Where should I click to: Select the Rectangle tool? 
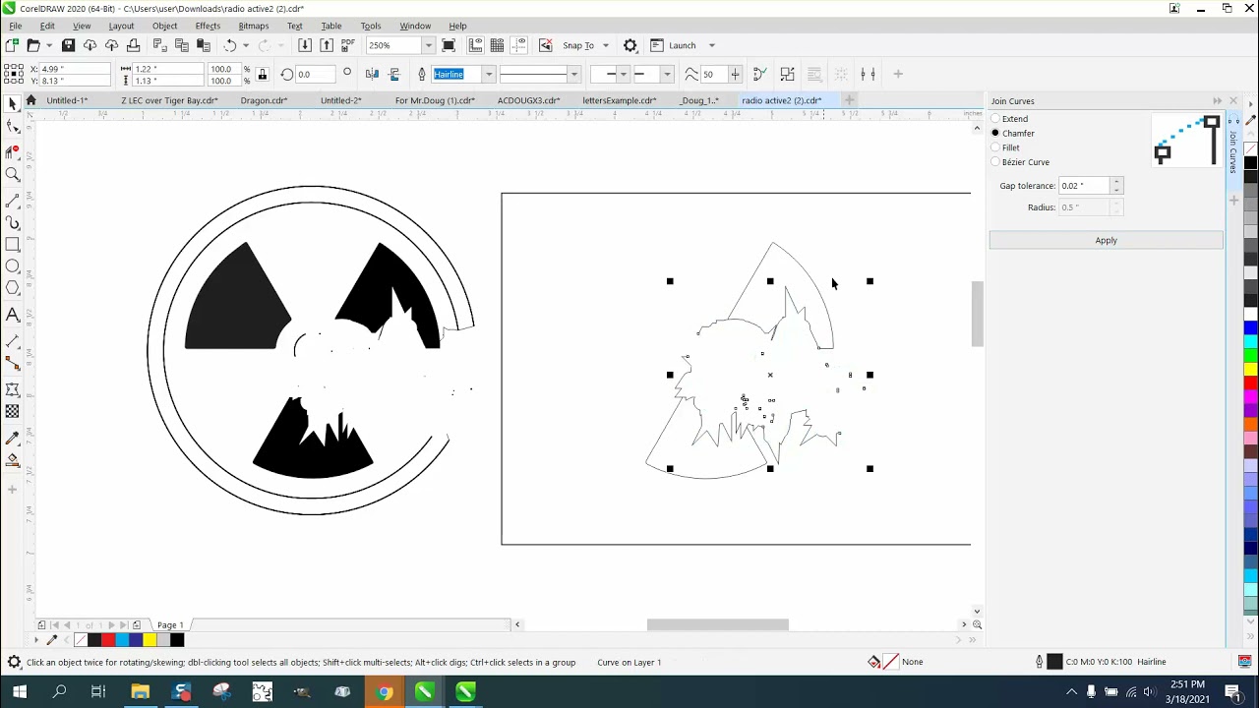click(13, 245)
